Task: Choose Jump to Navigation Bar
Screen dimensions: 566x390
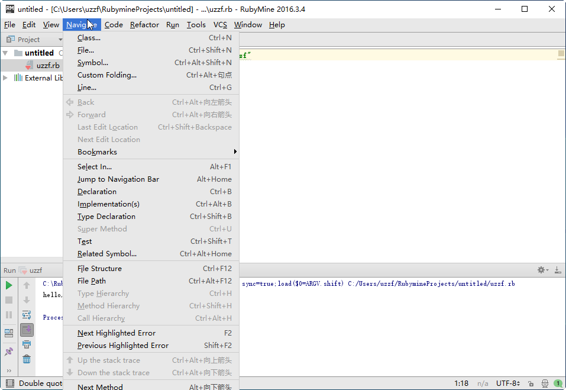Action: [x=151, y=179]
